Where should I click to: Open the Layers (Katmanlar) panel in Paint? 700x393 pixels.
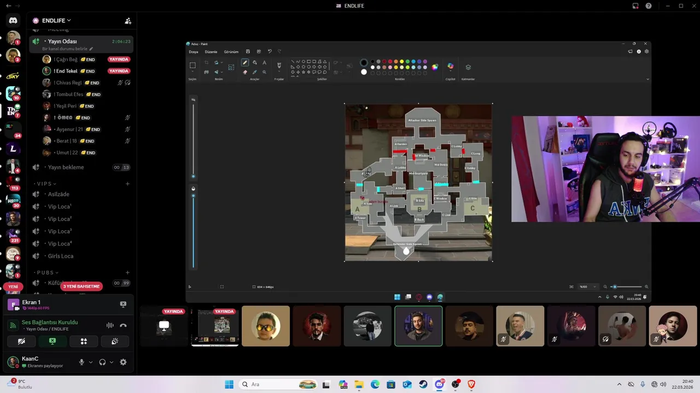pos(468,67)
